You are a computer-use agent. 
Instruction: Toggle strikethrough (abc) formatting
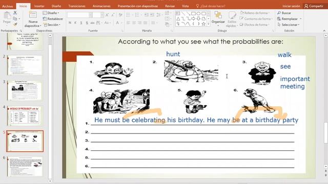pyautogui.click(x=92, y=22)
